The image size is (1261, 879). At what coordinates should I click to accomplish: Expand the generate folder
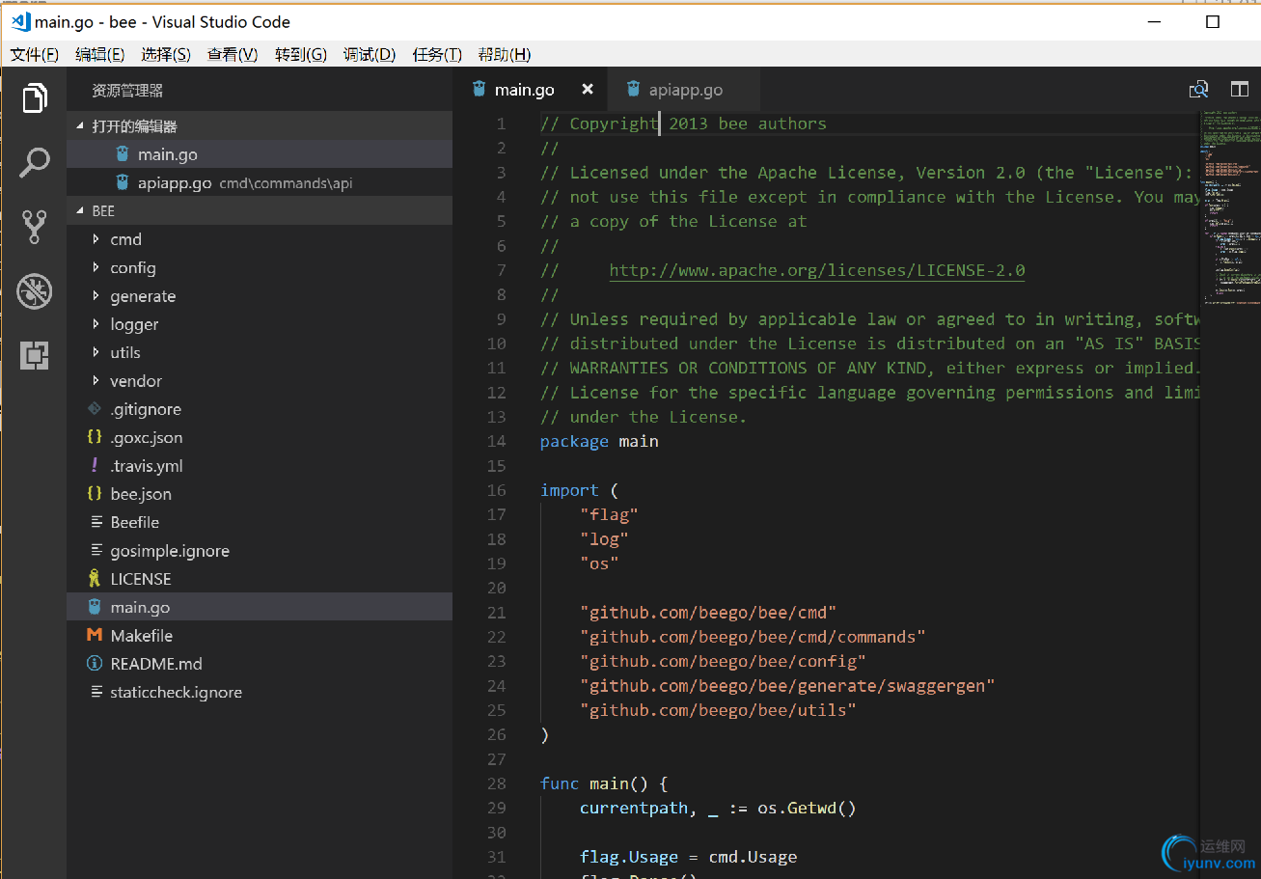pos(96,296)
